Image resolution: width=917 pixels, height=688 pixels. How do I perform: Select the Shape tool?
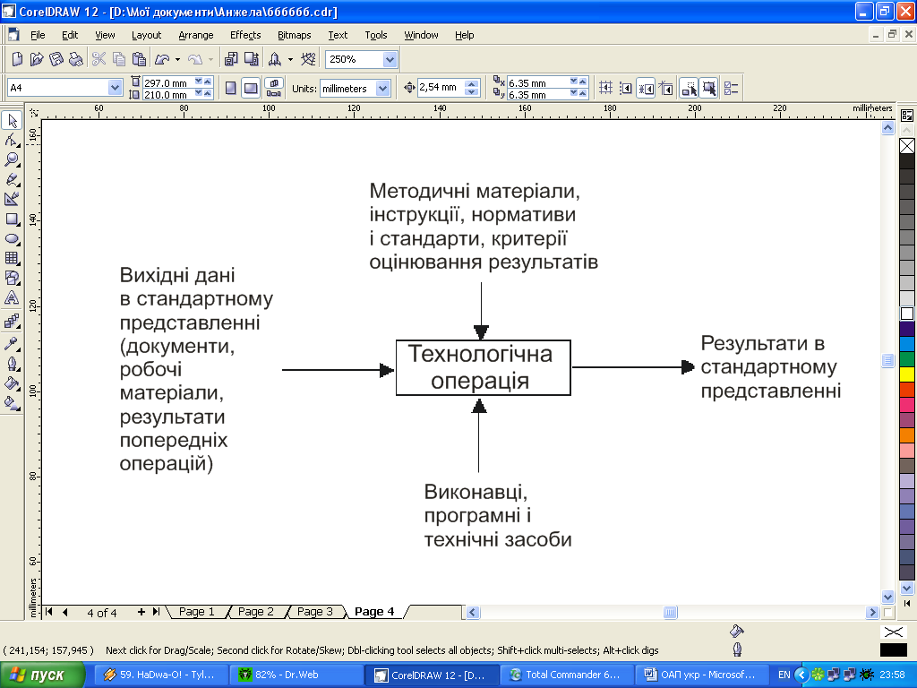click(12, 141)
